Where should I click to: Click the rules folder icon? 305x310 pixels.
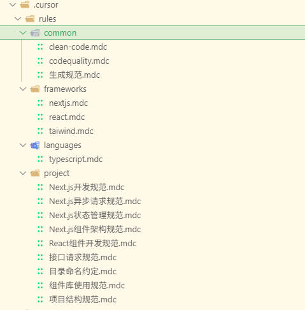click(x=30, y=18)
